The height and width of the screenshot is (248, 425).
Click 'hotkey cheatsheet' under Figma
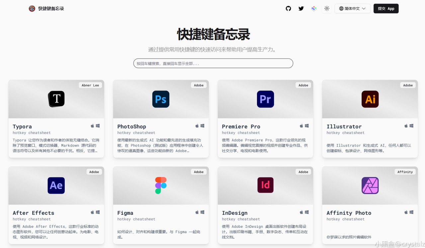[x=136, y=219]
